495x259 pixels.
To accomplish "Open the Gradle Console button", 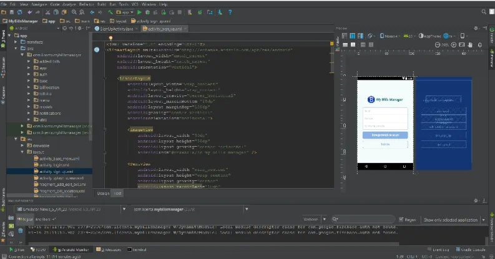I will pos(471,250).
